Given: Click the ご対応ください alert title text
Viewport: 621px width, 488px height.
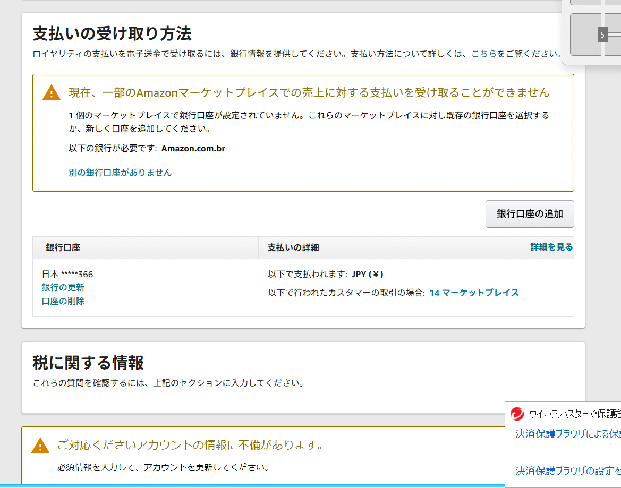Looking at the screenshot, I should click(191, 446).
